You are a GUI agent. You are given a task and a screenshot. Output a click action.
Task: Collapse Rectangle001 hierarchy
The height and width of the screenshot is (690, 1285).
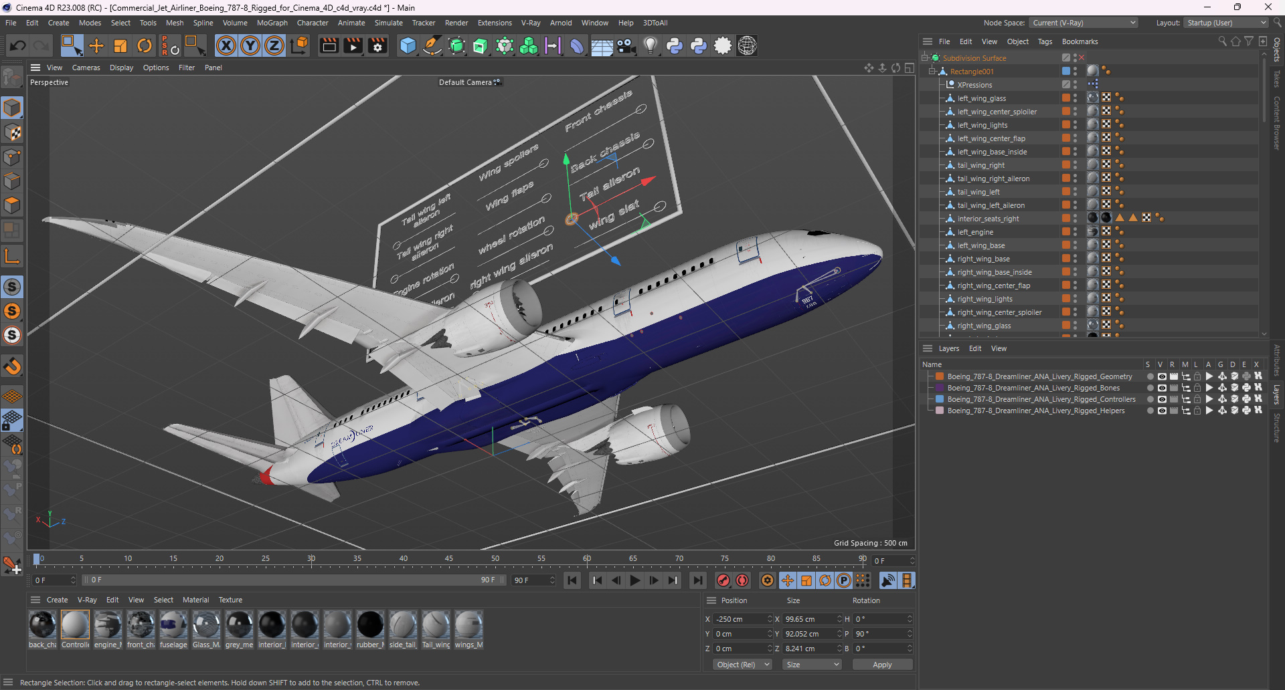coord(932,72)
